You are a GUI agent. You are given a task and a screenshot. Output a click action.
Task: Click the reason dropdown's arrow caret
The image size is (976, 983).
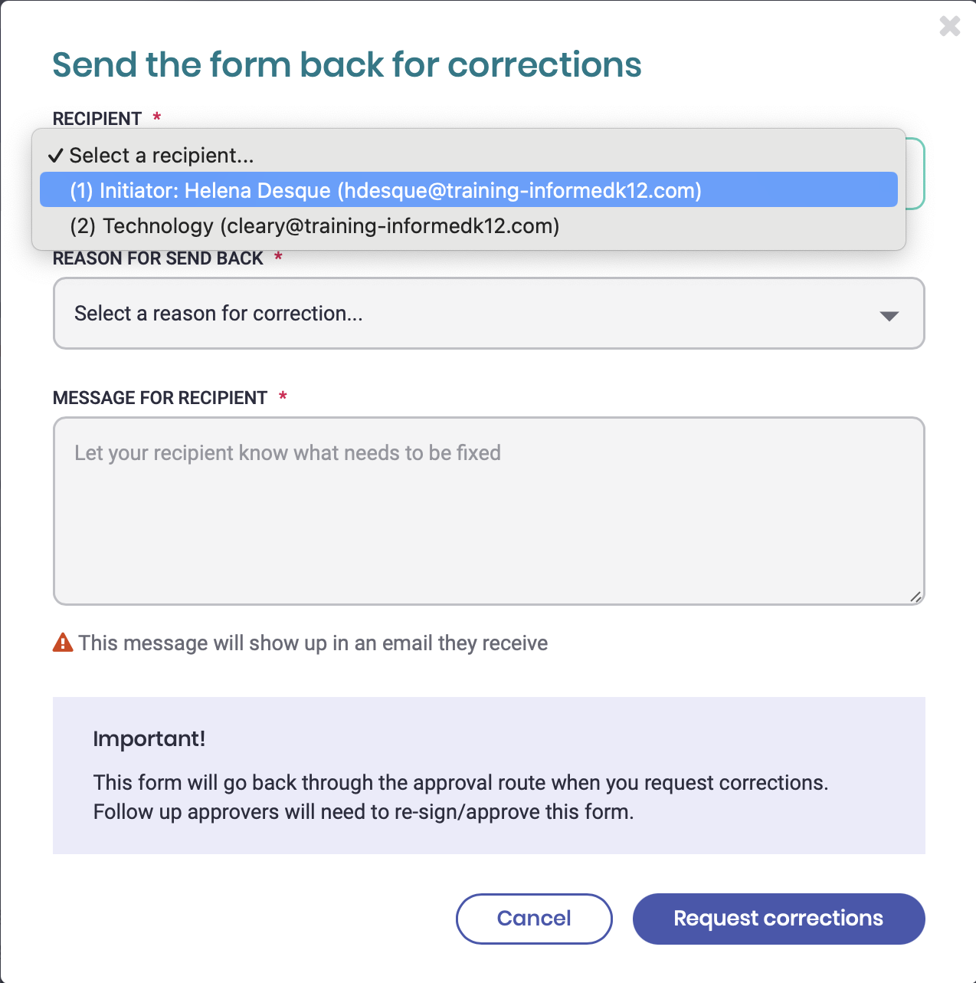(889, 316)
